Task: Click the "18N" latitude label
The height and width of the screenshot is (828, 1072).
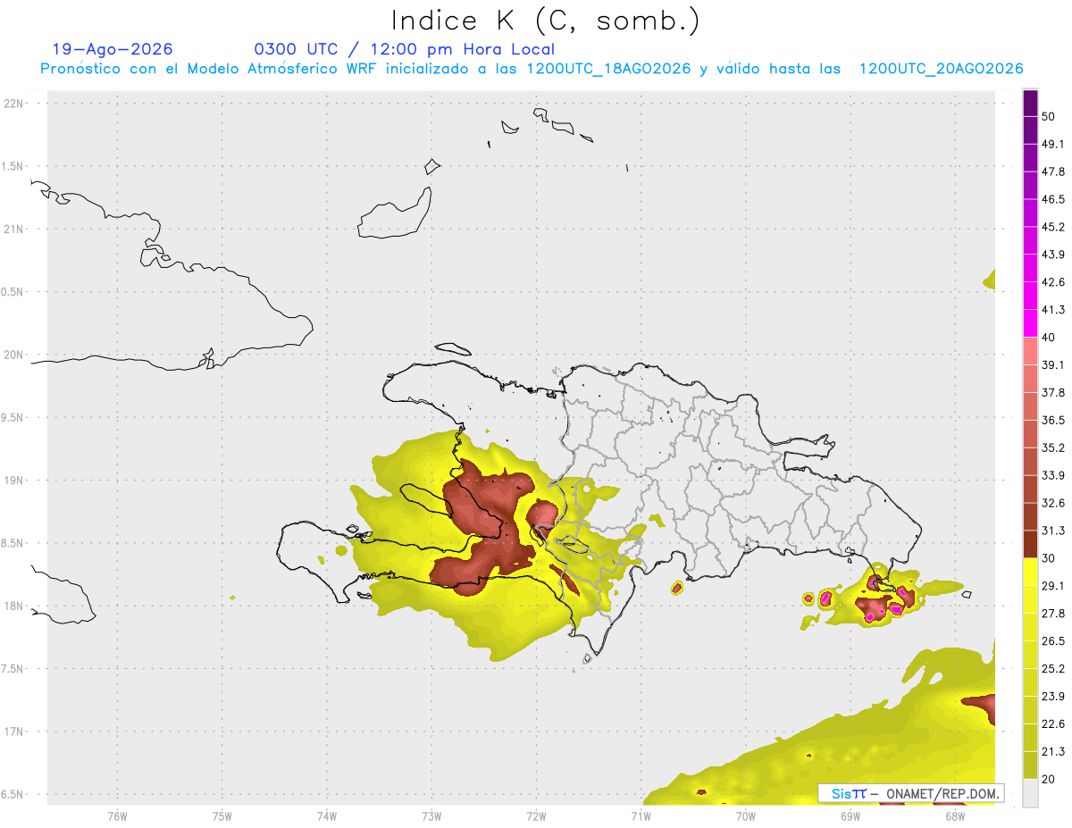Action: pos(15,606)
